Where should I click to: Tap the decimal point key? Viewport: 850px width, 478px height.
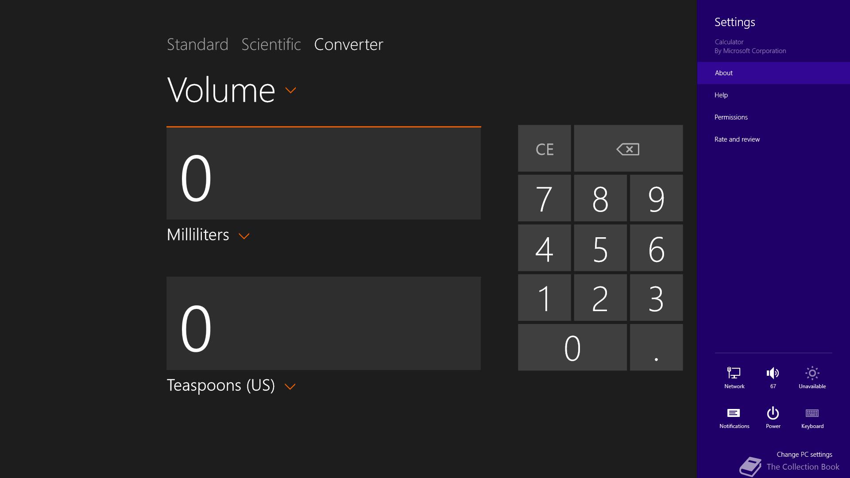656,347
